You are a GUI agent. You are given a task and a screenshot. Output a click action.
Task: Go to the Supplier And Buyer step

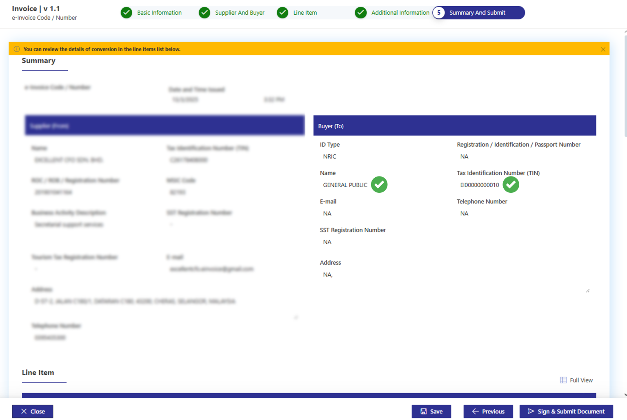(x=240, y=13)
